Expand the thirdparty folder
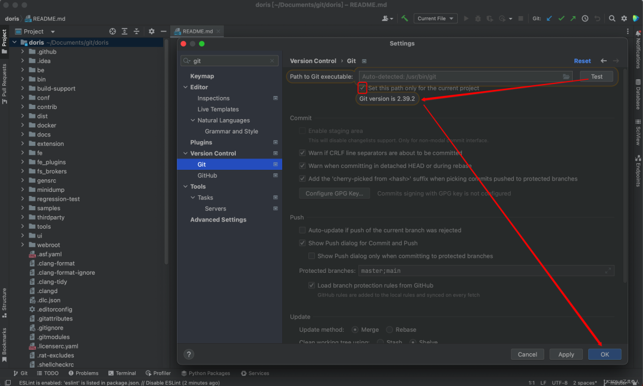Viewport: 643px width, 386px height. pyautogui.click(x=23, y=217)
